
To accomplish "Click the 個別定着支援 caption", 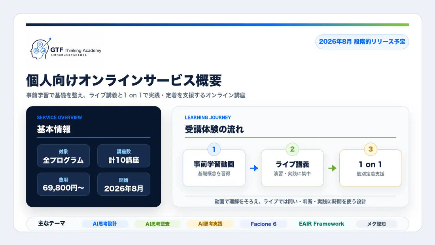I will pyautogui.click(x=371, y=174).
